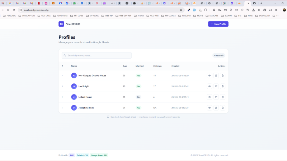Show details for Lev Knight via the eye icon

coord(210,86)
